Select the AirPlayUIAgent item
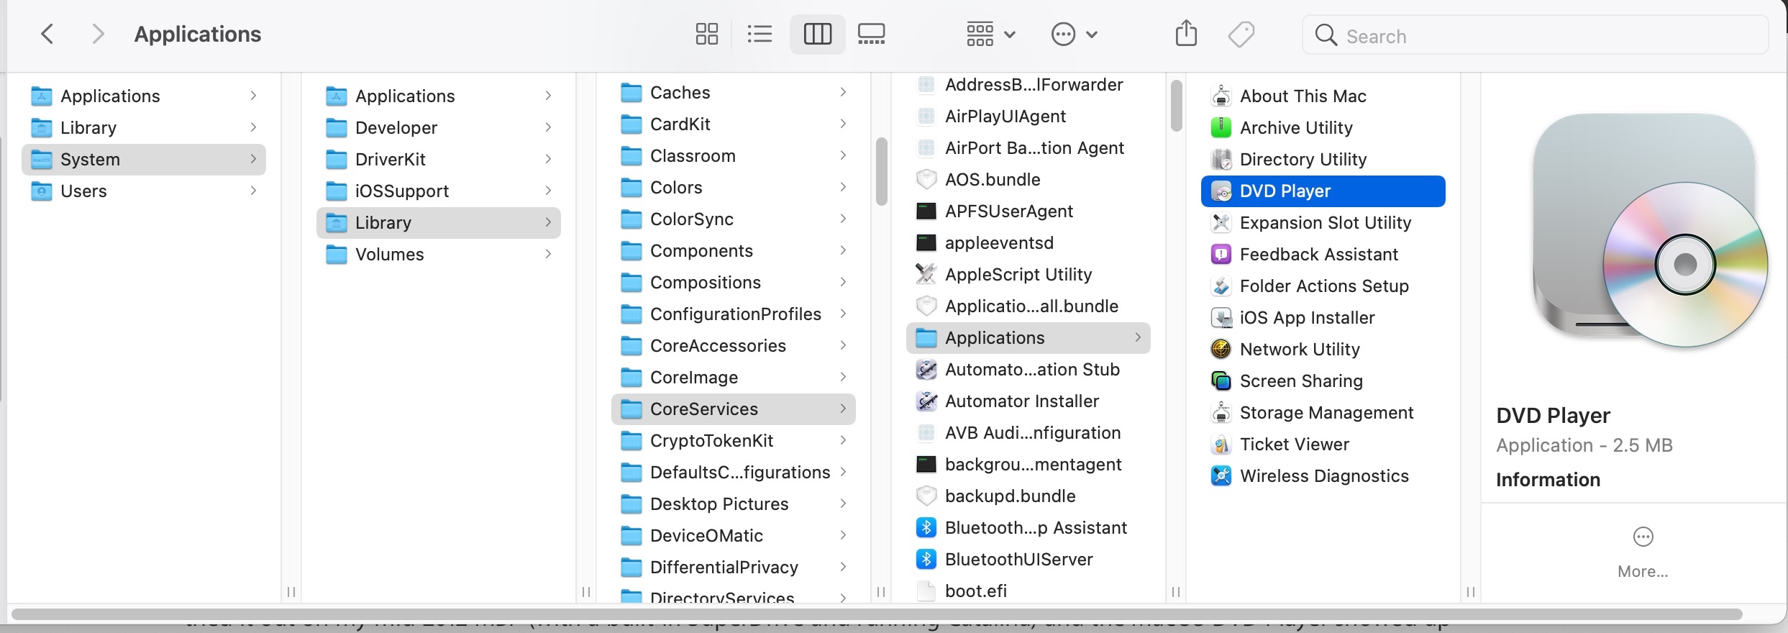The width and height of the screenshot is (1788, 633). [x=1028, y=117]
